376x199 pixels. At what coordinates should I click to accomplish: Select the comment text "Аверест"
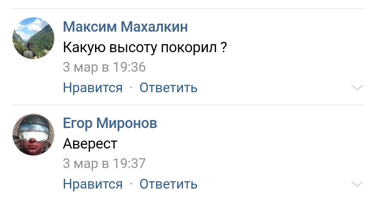pyautogui.click(x=90, y=143)
